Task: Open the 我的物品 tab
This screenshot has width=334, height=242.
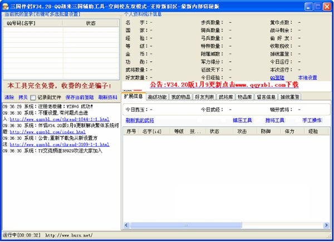Action: pos(180,97)
